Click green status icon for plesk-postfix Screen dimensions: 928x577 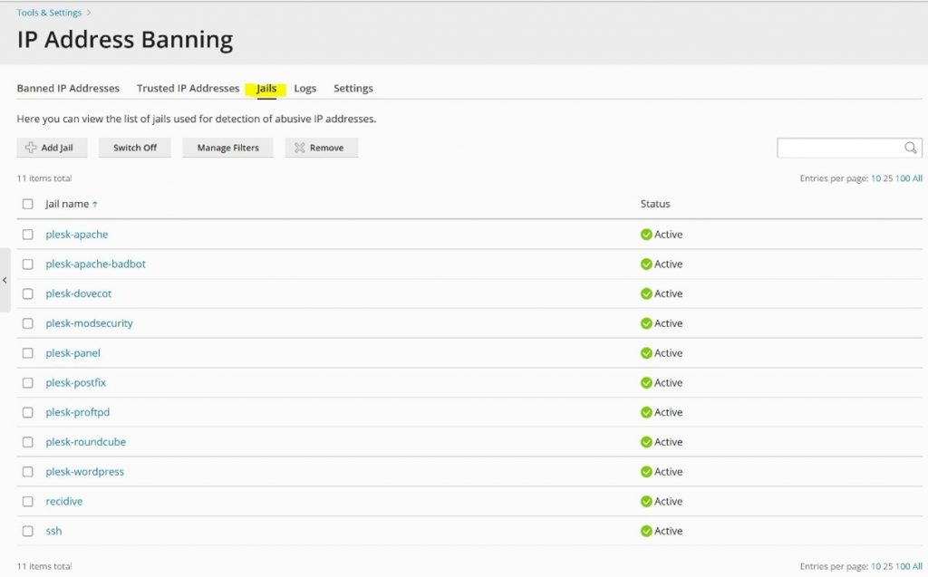[x=646, y=383]
